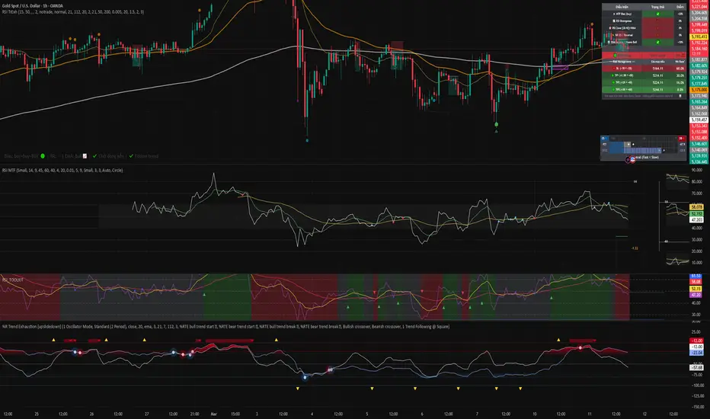This screenshot has height=419, width=710.
Task: Click the -57.68 %R value label
Action: 697,367
